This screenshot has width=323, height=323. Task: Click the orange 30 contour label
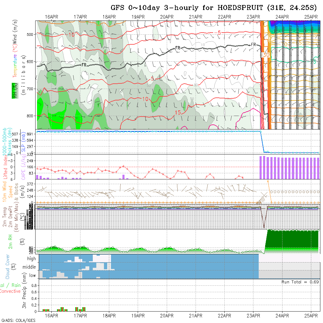pos(266,55)
